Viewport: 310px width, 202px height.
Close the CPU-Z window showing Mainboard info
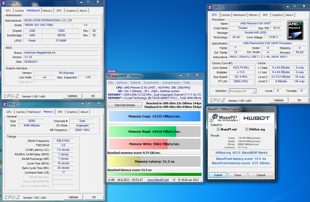coord(98,2)
